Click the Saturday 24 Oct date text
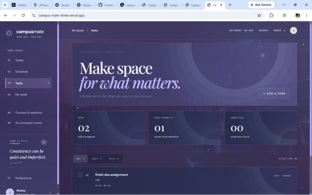Viewport: 312px width, 195px height. 242,31
